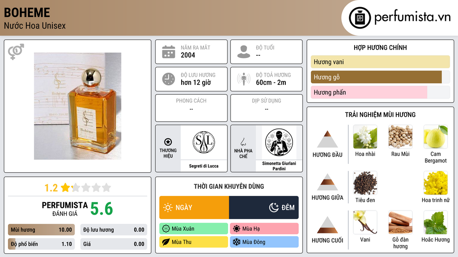Click the 2004 launch year value
This screenshot has height=257, width=458.
[188, 55]
